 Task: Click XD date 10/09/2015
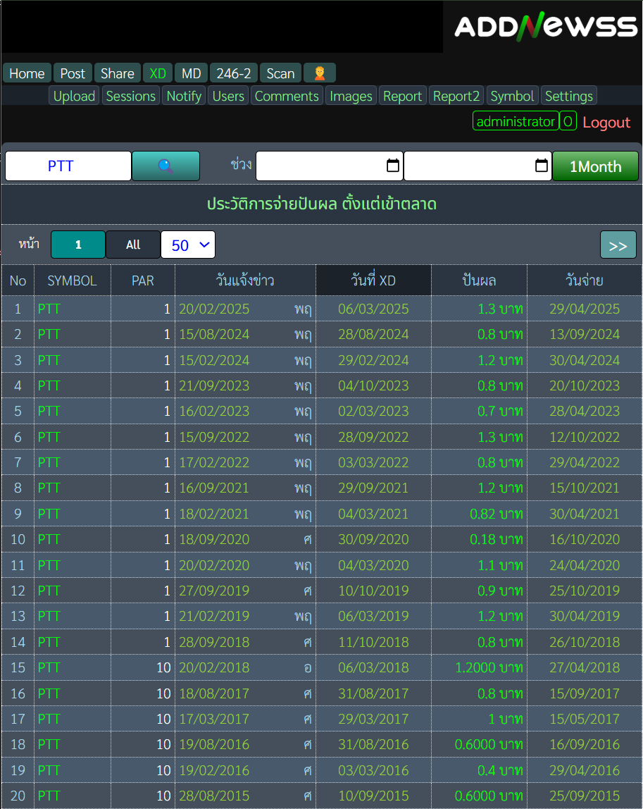373,796
